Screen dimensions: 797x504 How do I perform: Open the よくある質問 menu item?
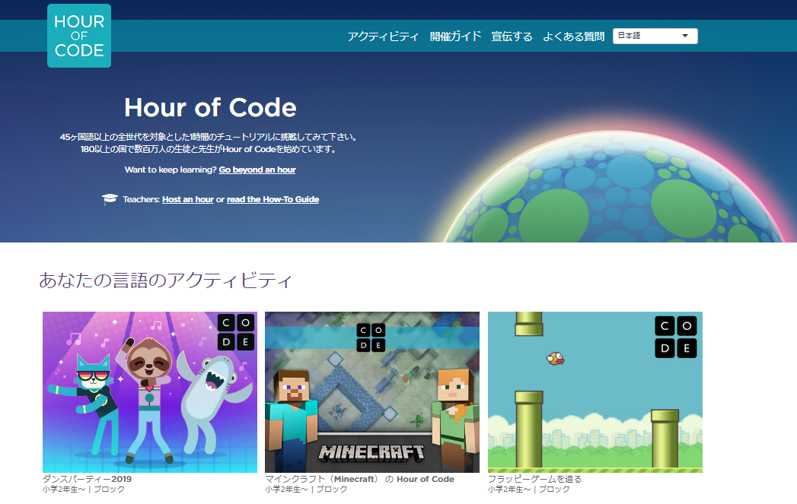pyautogui.click(x=574, y=36)
